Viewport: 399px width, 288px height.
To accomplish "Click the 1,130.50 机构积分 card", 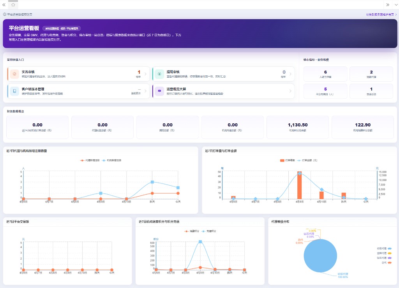I will tap(297, 127).
